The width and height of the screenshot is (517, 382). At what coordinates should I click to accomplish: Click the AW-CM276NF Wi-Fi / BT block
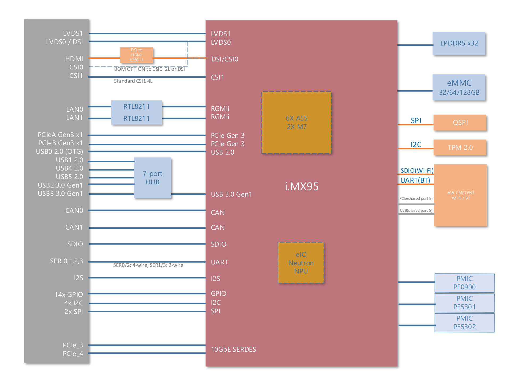(460, 196)
